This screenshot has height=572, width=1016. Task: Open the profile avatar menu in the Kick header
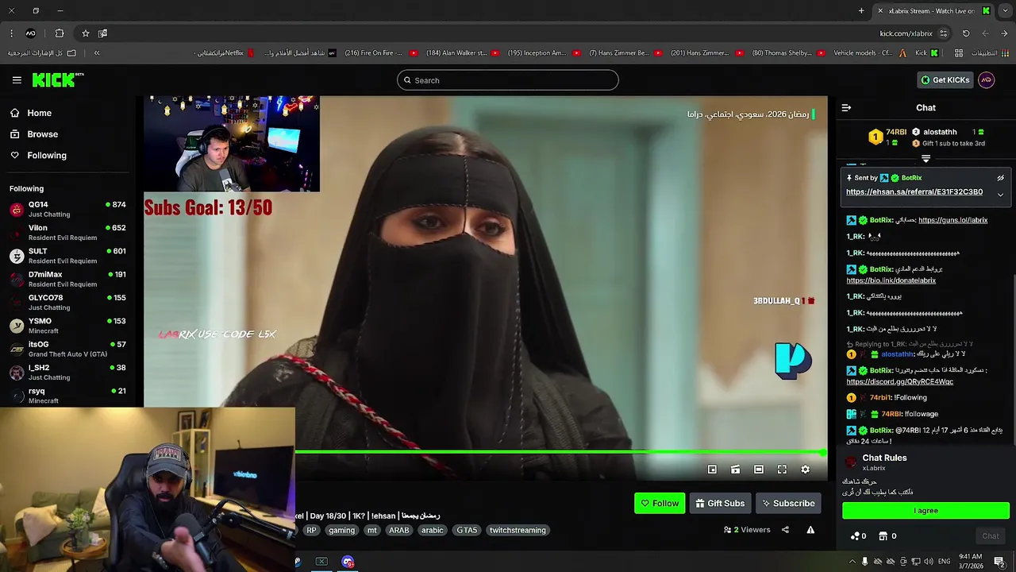(987, 79)
